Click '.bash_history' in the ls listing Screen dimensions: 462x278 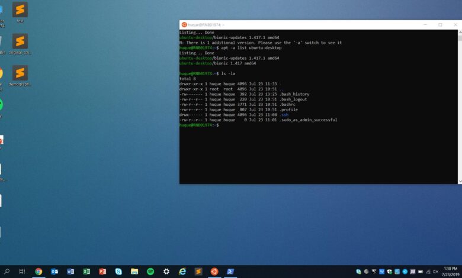(x=294, y=94)
